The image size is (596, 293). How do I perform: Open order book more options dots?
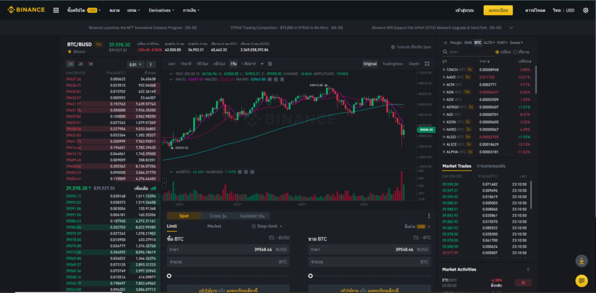[151, 64]
